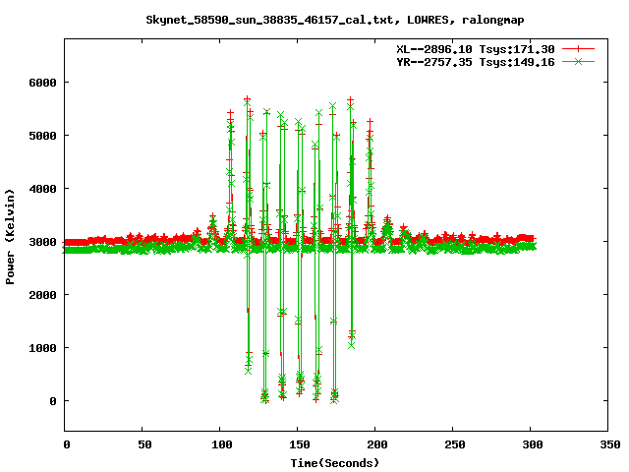The image size is (629, 472).
Task: Click x-axis tick label 350
Action: 610,444
